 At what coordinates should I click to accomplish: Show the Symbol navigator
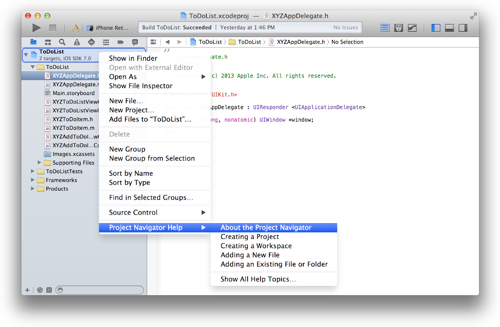point(48,42)
